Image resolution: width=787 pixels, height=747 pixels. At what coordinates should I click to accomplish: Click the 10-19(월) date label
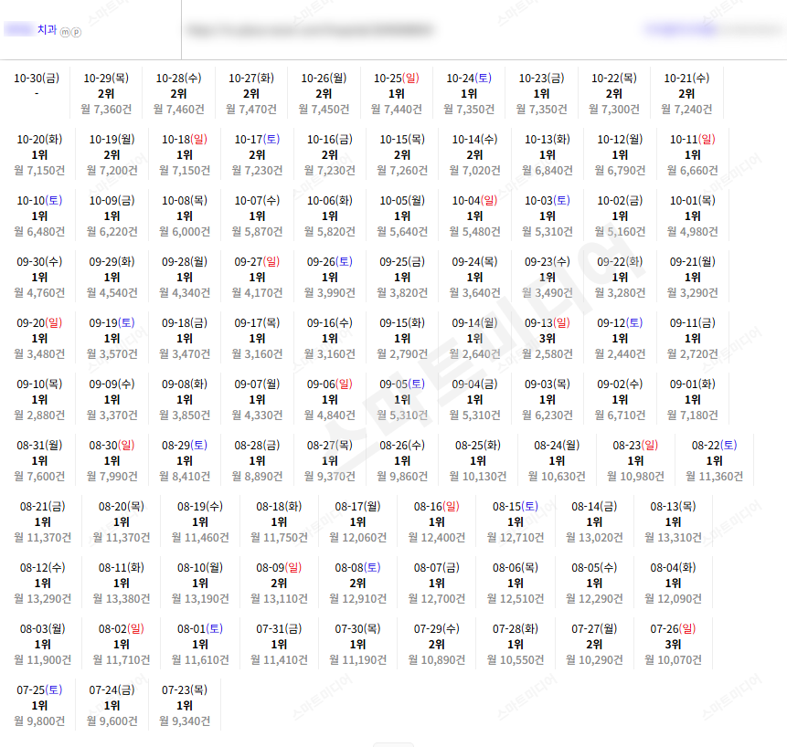(112, 140)
